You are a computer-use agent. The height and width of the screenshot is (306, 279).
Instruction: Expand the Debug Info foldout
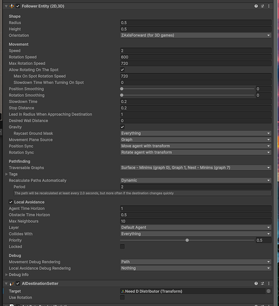[6, 275]
